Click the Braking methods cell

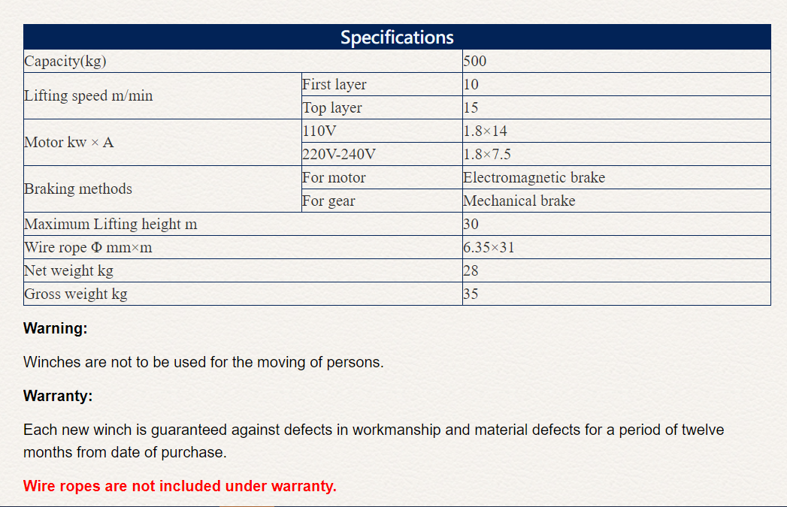(x=162, y=189)
